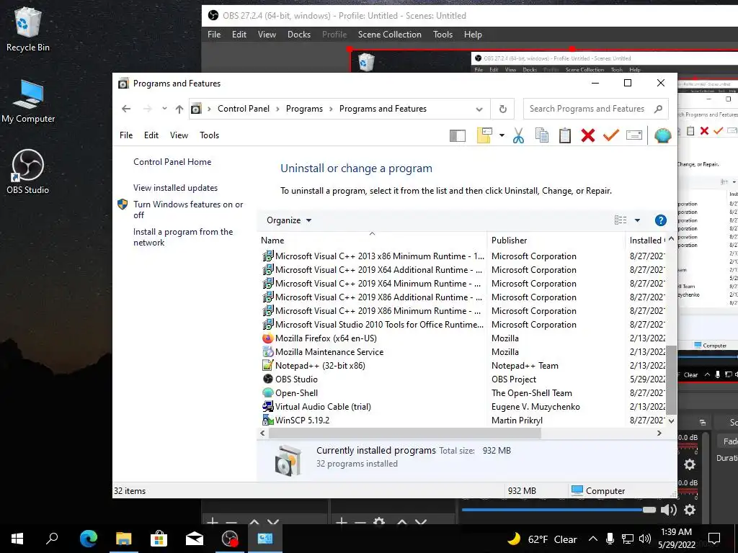Click the Back arrow in Programs and Features
This screenshot has height=553, width=738.
point(126,109)
